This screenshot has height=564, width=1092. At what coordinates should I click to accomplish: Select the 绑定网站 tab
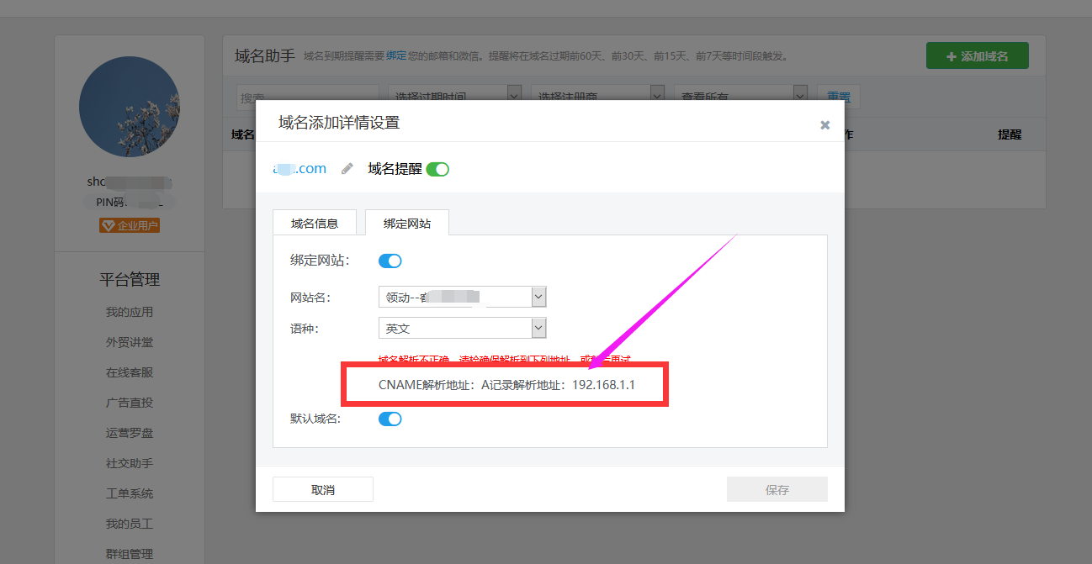406,222
